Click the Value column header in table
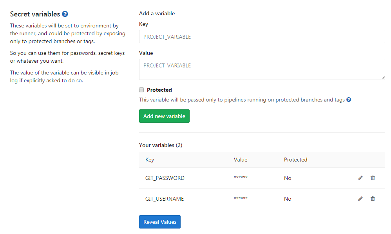 tap(241, 160)
